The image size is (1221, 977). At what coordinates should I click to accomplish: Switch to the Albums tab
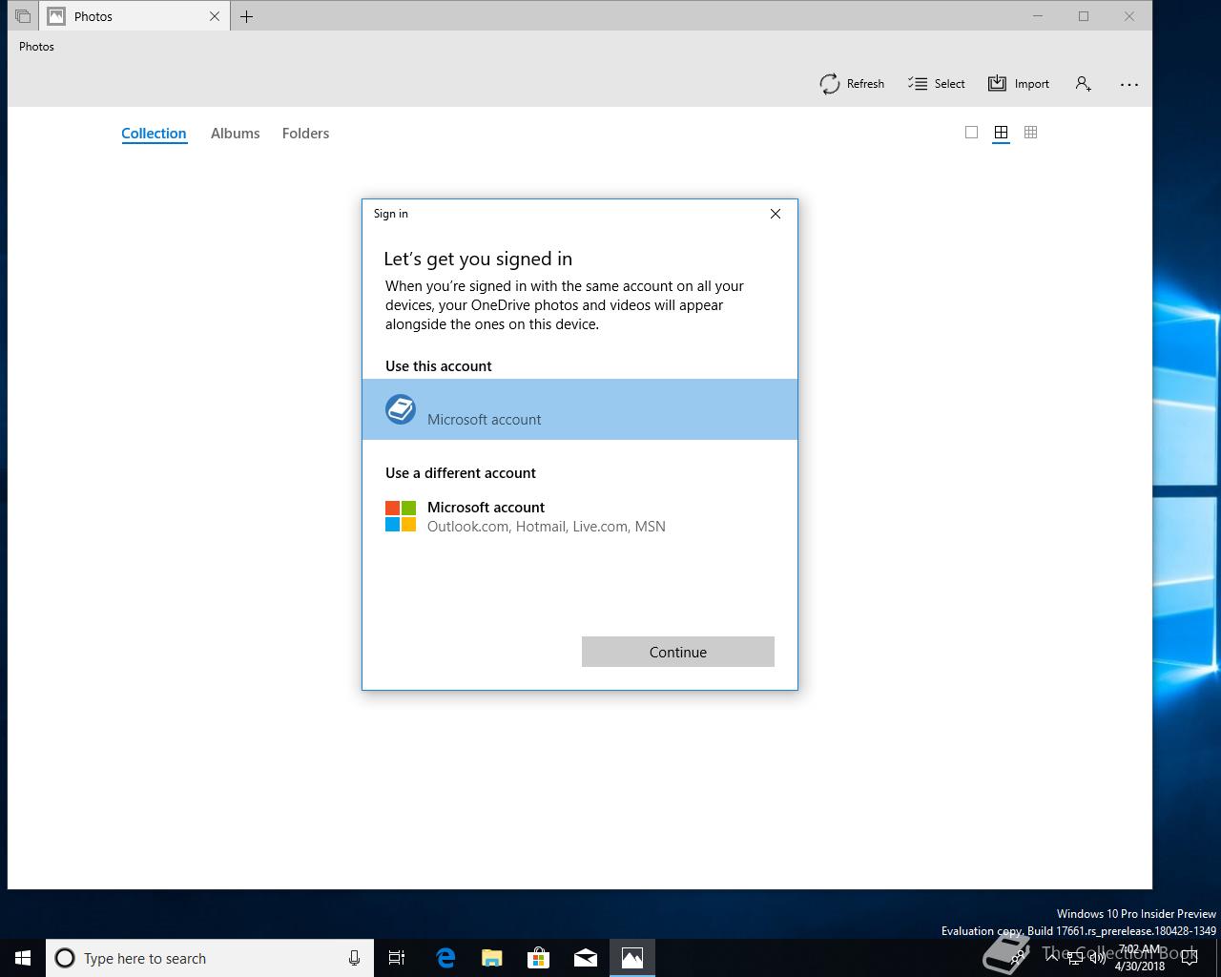pyautogui.click(x=235, y=134)
